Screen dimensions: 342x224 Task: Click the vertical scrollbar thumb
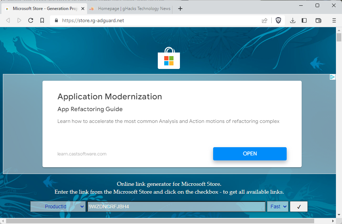(x=339, y=37)
